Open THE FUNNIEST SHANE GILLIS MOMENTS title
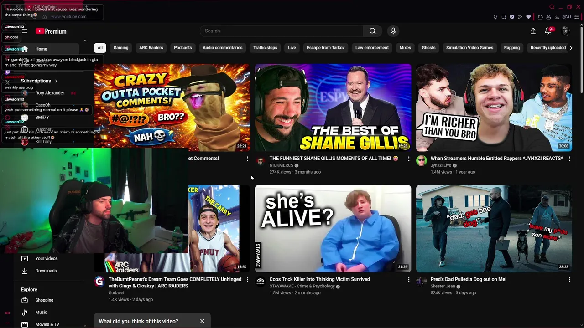Screen dimensions: 584x328 [334, 159]
